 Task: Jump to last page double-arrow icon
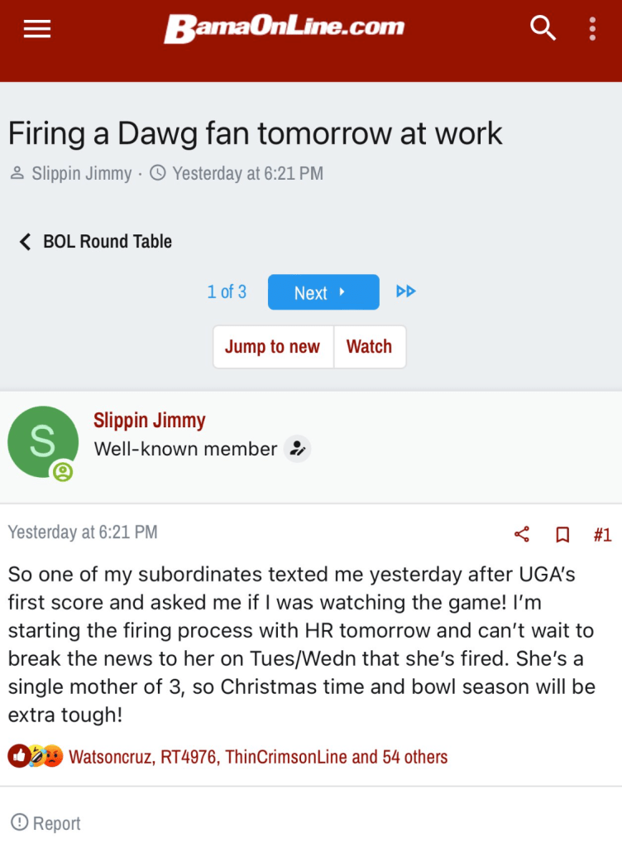405,291
